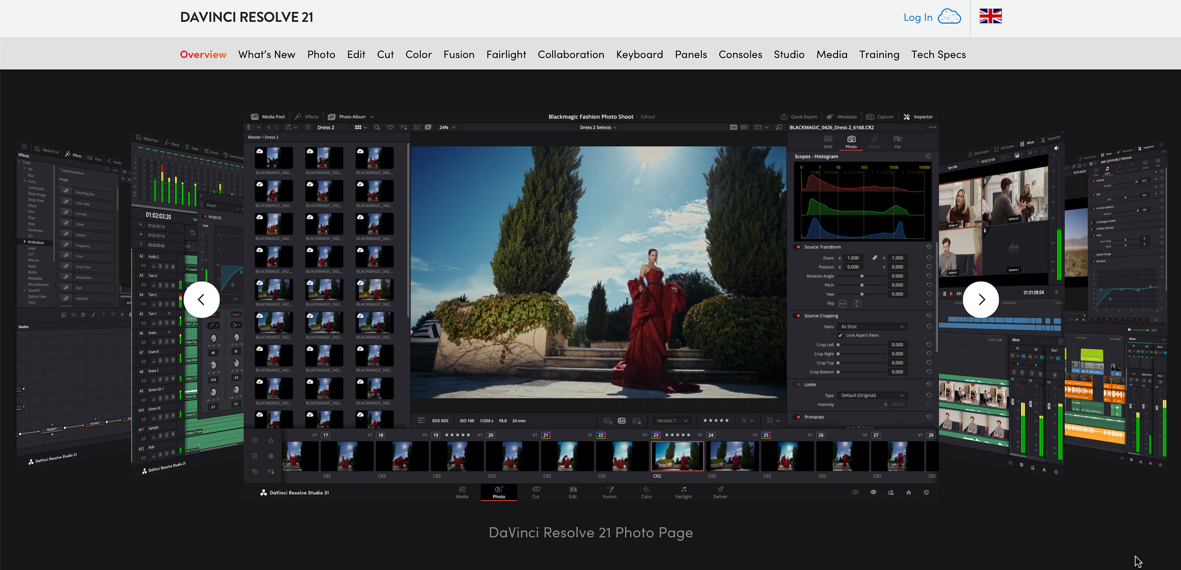Click the tag icon left of the filmstrip

coord(255,471)
